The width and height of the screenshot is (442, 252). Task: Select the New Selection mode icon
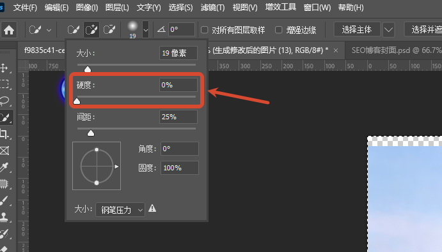coord(74,29)
